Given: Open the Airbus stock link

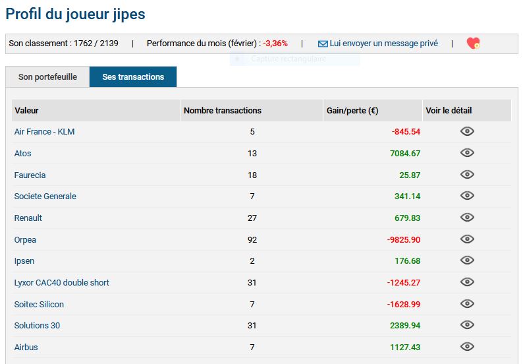Looking at the screenshot, I should [x=26, y=347].
